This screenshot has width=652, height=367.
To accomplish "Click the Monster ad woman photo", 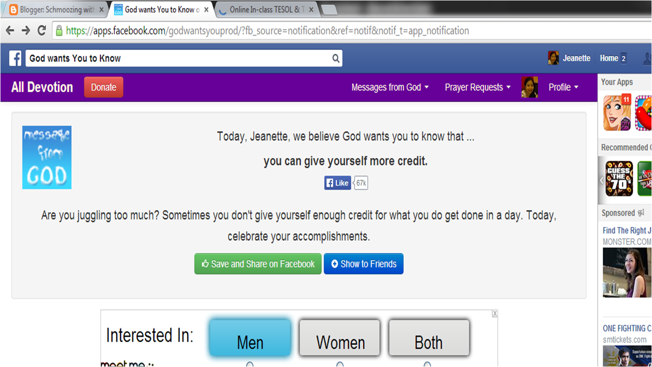I will pos(627,272).
